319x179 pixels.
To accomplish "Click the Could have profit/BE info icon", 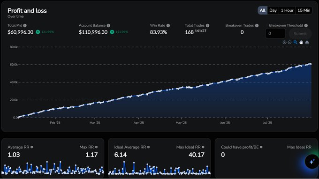I will 261,147.
